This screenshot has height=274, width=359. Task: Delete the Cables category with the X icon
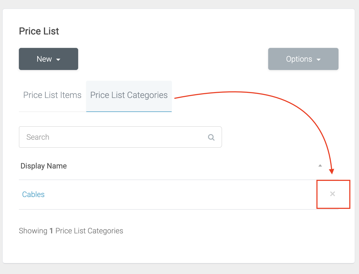coord(333,194)
